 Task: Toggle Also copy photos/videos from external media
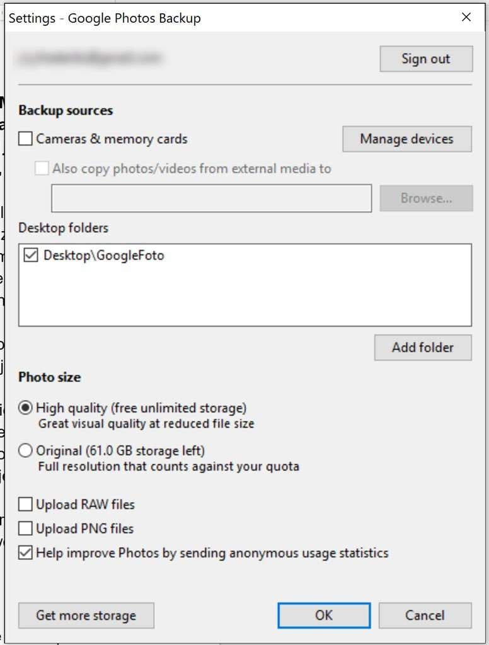coord(42,168)
